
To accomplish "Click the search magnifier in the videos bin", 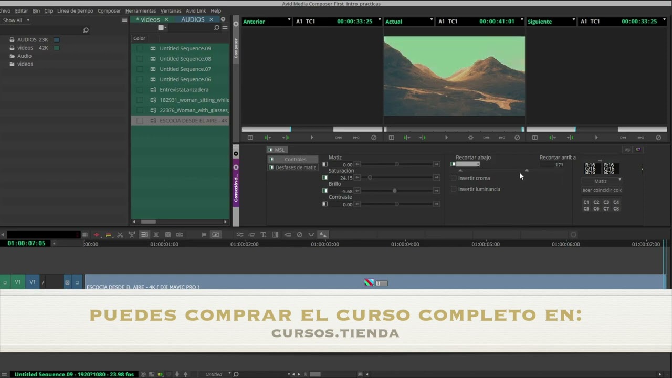I will (218, 28).
